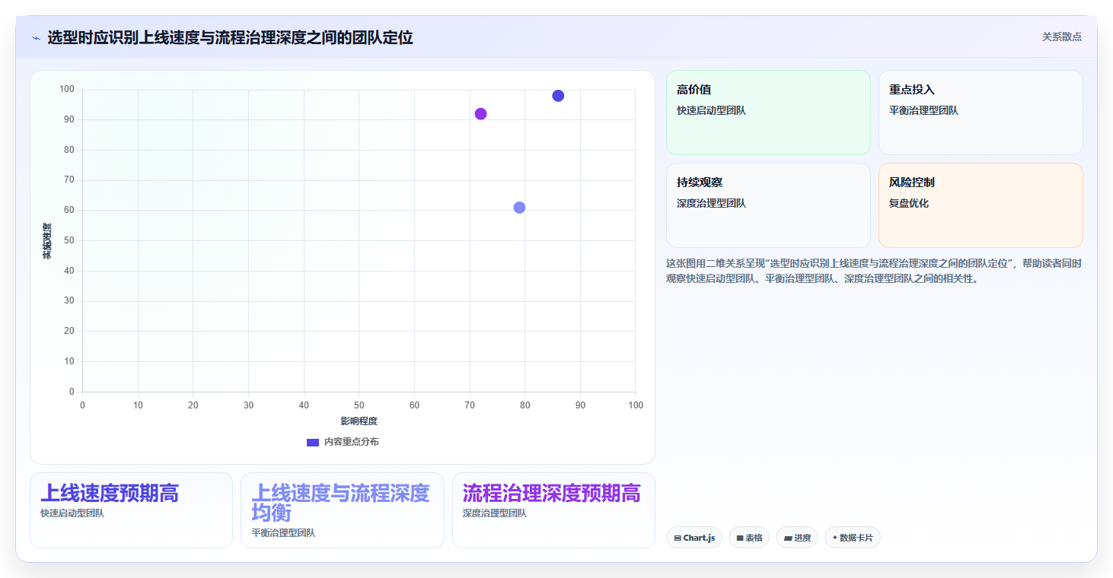Viewport: 1113px width, 578px height.
Task: Toggle the 内容重点分布 legend item
Action: click(x=343, y=442)
